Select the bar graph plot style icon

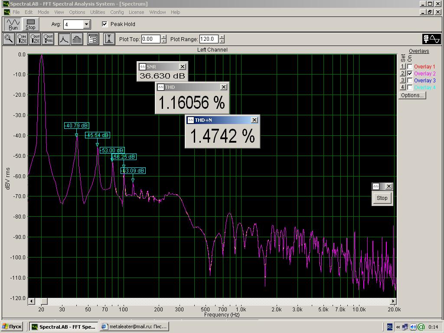coord(77,39)
